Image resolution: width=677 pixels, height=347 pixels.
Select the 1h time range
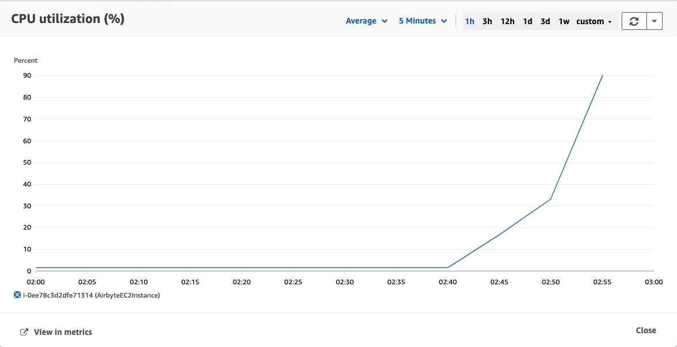pos(469,21)
